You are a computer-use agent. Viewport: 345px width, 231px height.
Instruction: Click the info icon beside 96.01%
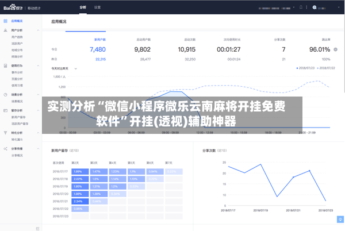[x=335, y=49]
